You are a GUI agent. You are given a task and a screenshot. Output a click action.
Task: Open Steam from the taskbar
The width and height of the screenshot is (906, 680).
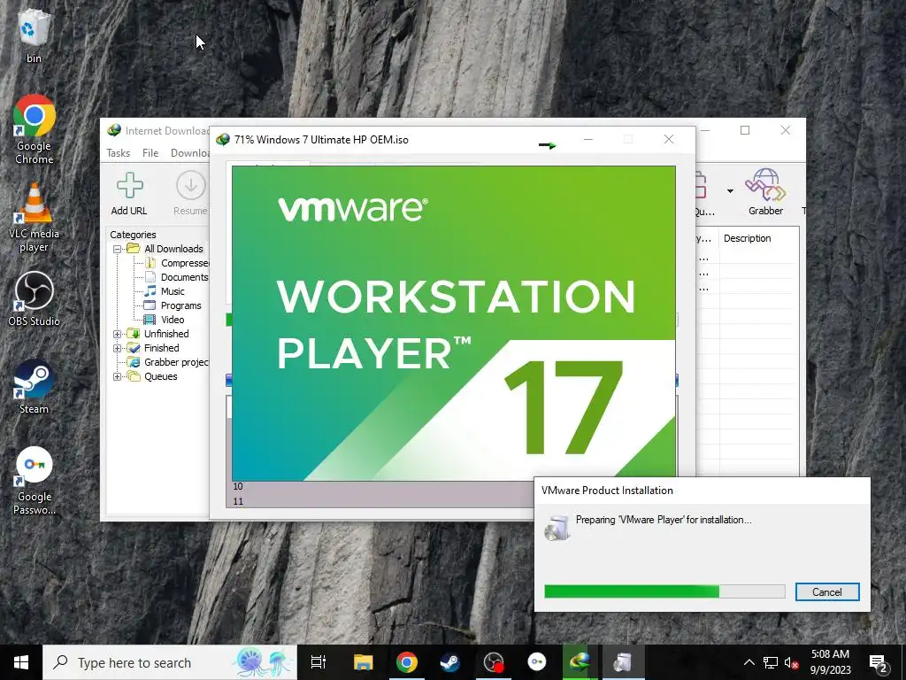pos(450,662)
